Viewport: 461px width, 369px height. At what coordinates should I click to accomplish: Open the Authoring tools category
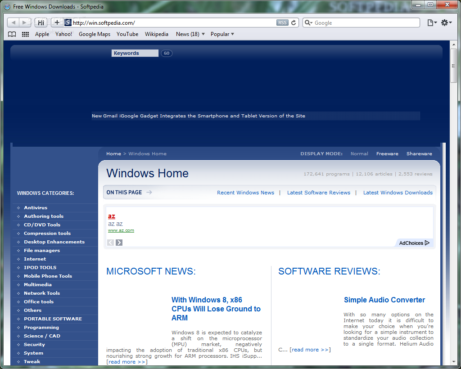point(44,216)
